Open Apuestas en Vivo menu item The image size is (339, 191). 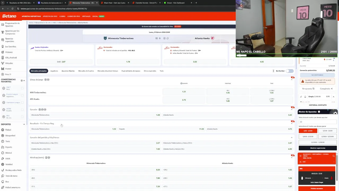[x=50, y=16]
